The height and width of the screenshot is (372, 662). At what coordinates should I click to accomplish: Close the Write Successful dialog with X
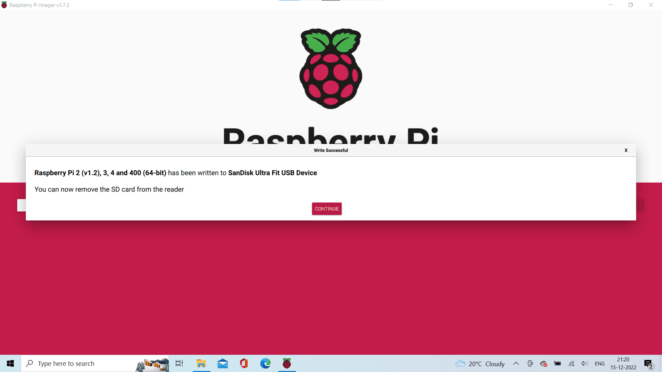626,150
